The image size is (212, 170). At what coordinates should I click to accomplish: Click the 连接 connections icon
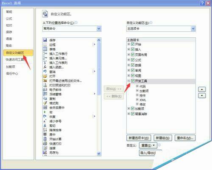click(45, 148)
